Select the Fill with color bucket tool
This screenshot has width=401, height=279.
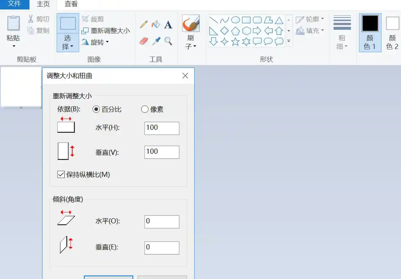[x=156, y=25]
